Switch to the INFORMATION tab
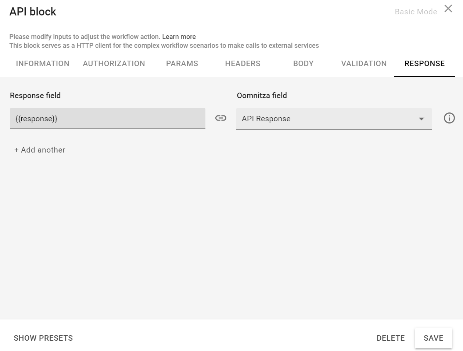The height and width of the screenshot is (351, 463). [x=42, y=63]
